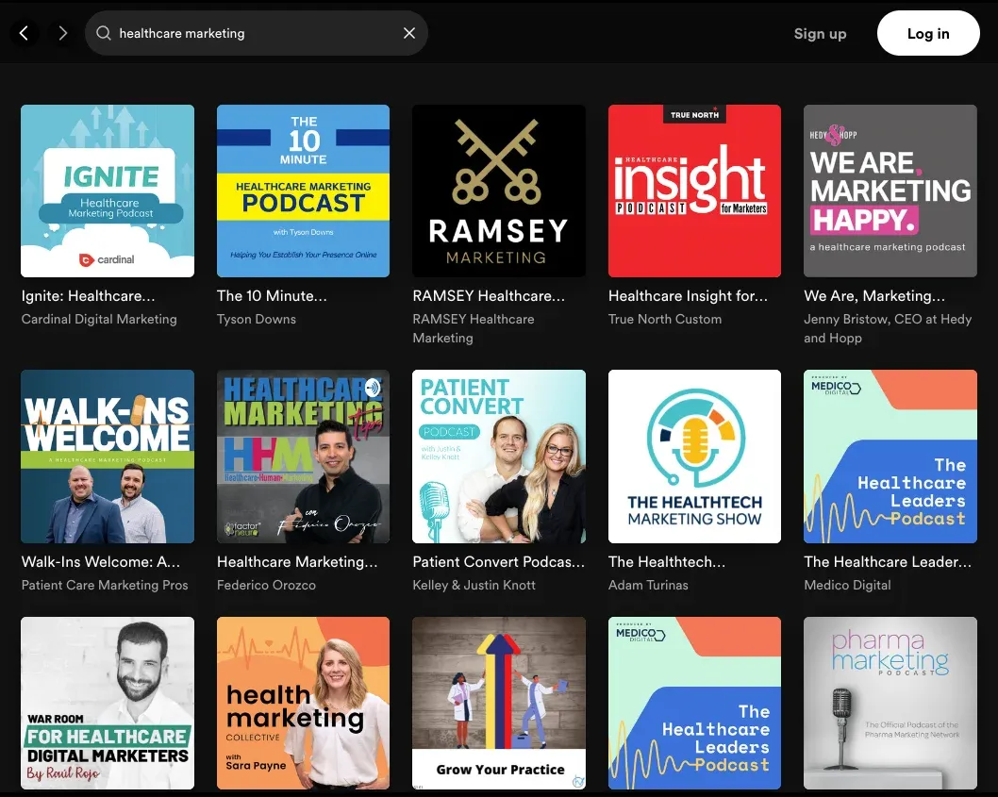The height and width of the screenshot is (797, 998).
Task: Open the Walk-Ins Welcome podcast cover
Action: (x=108, y=457)
